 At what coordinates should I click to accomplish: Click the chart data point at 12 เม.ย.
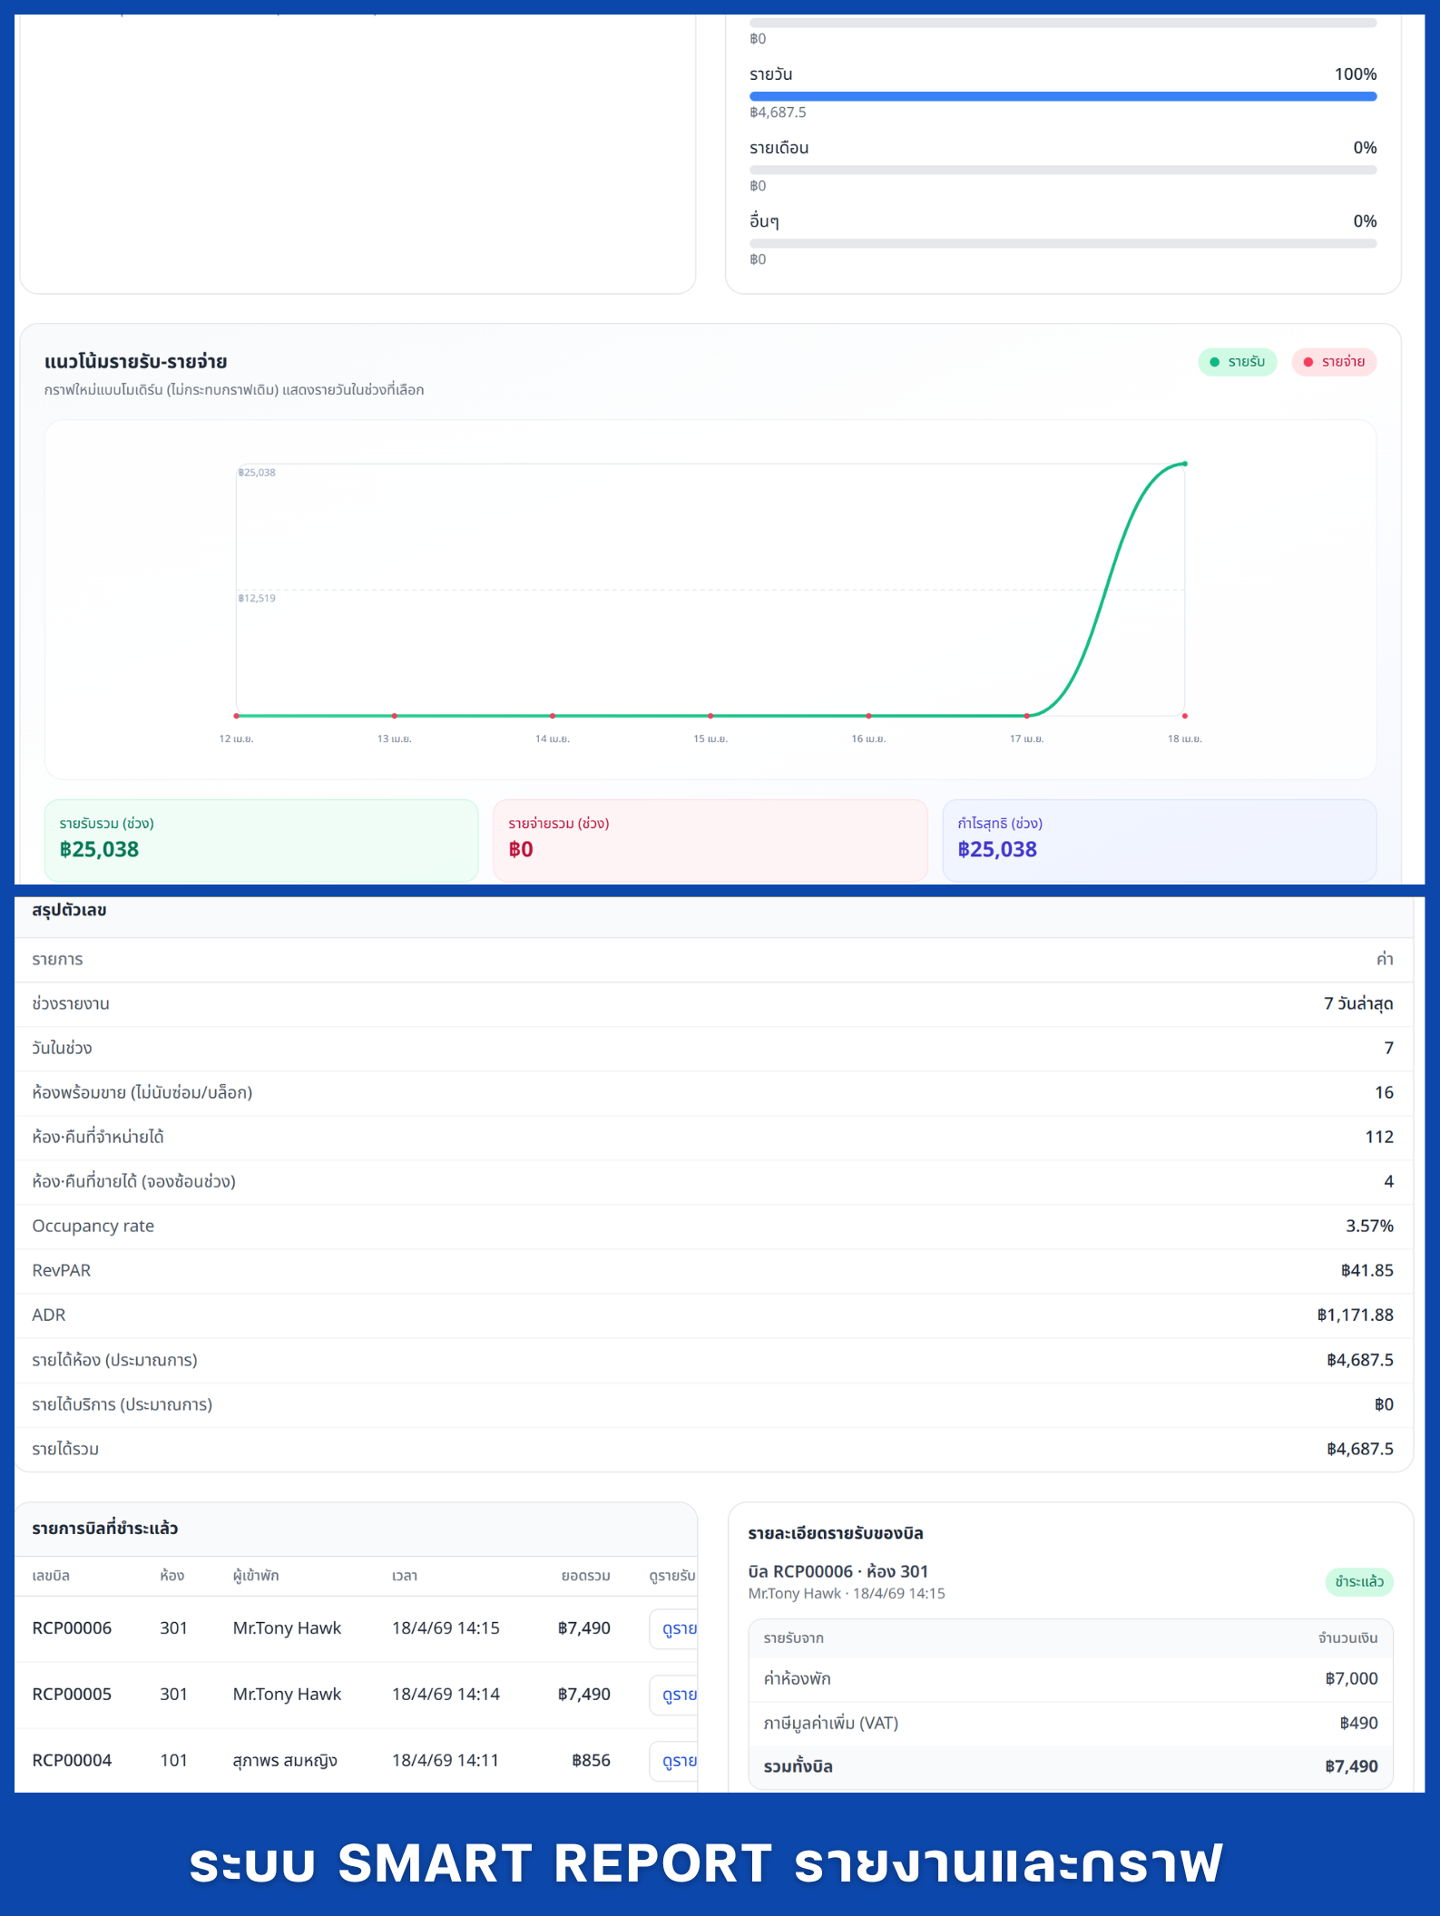[237, 716]
